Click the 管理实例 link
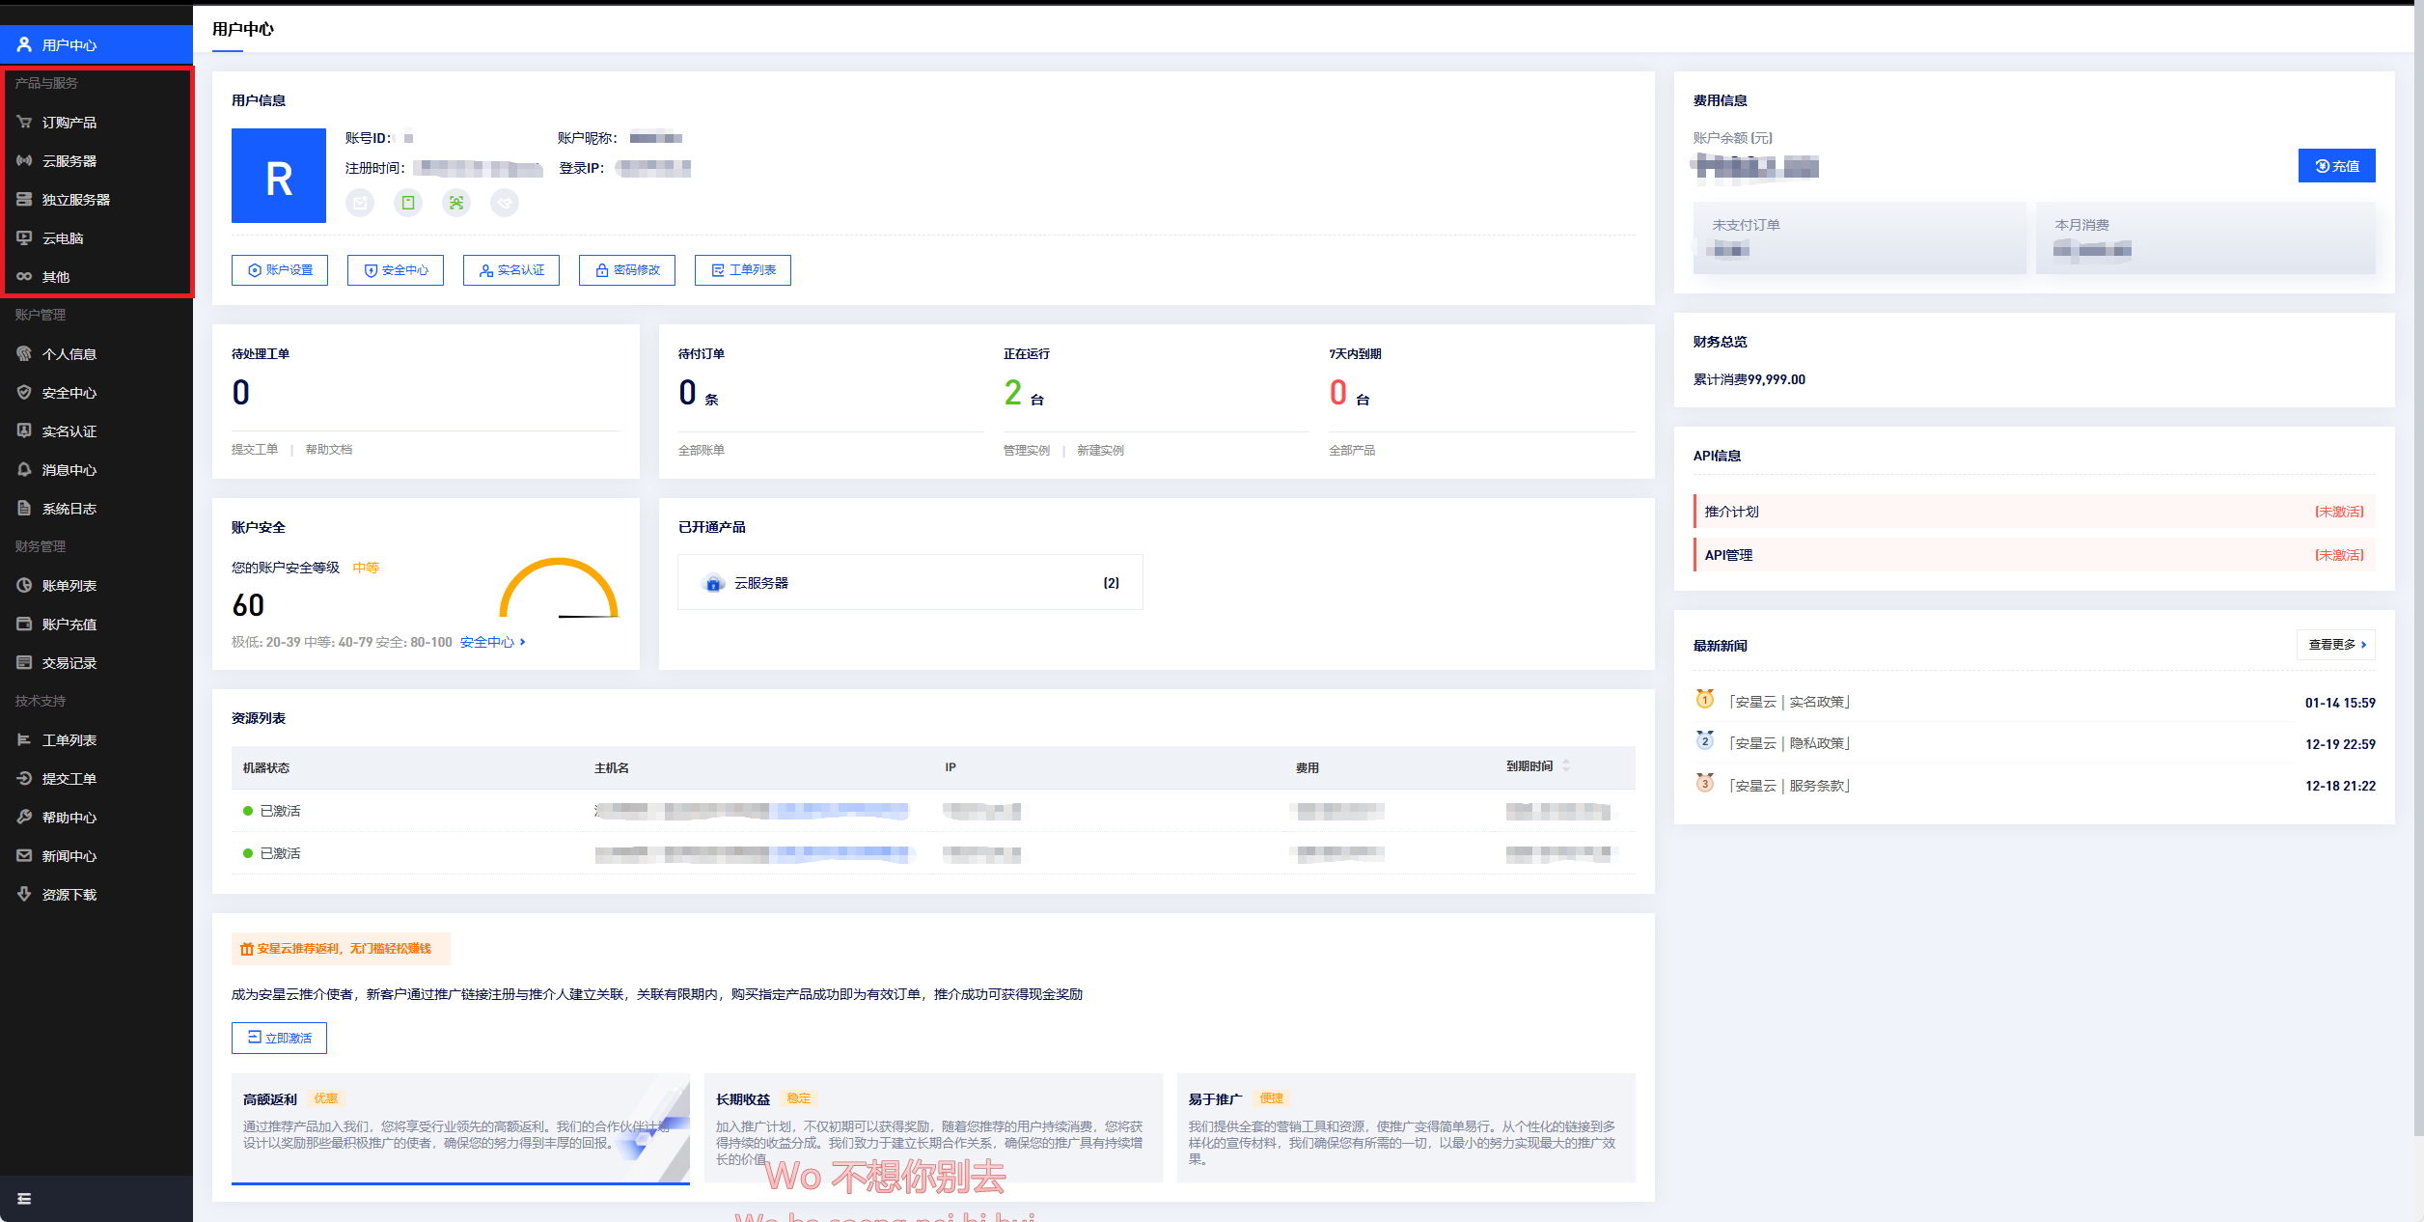The width and height of the screenshot is (2424, 1222). [x=1026, y=450]
